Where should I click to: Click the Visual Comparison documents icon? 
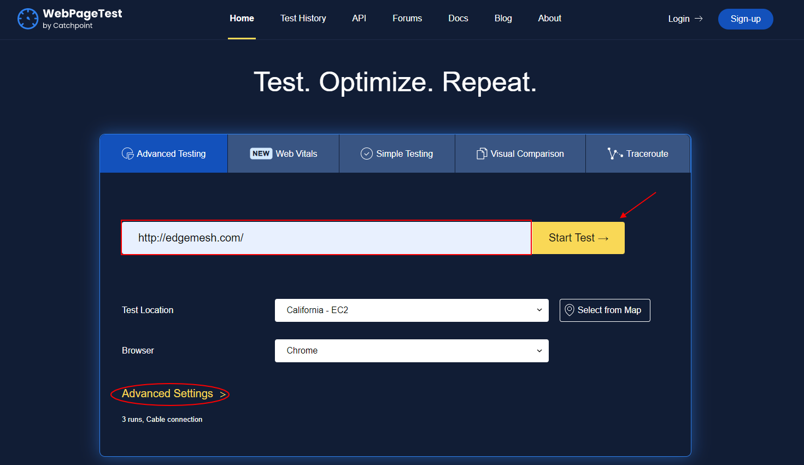pyautogui.click(x=482, y=154)
